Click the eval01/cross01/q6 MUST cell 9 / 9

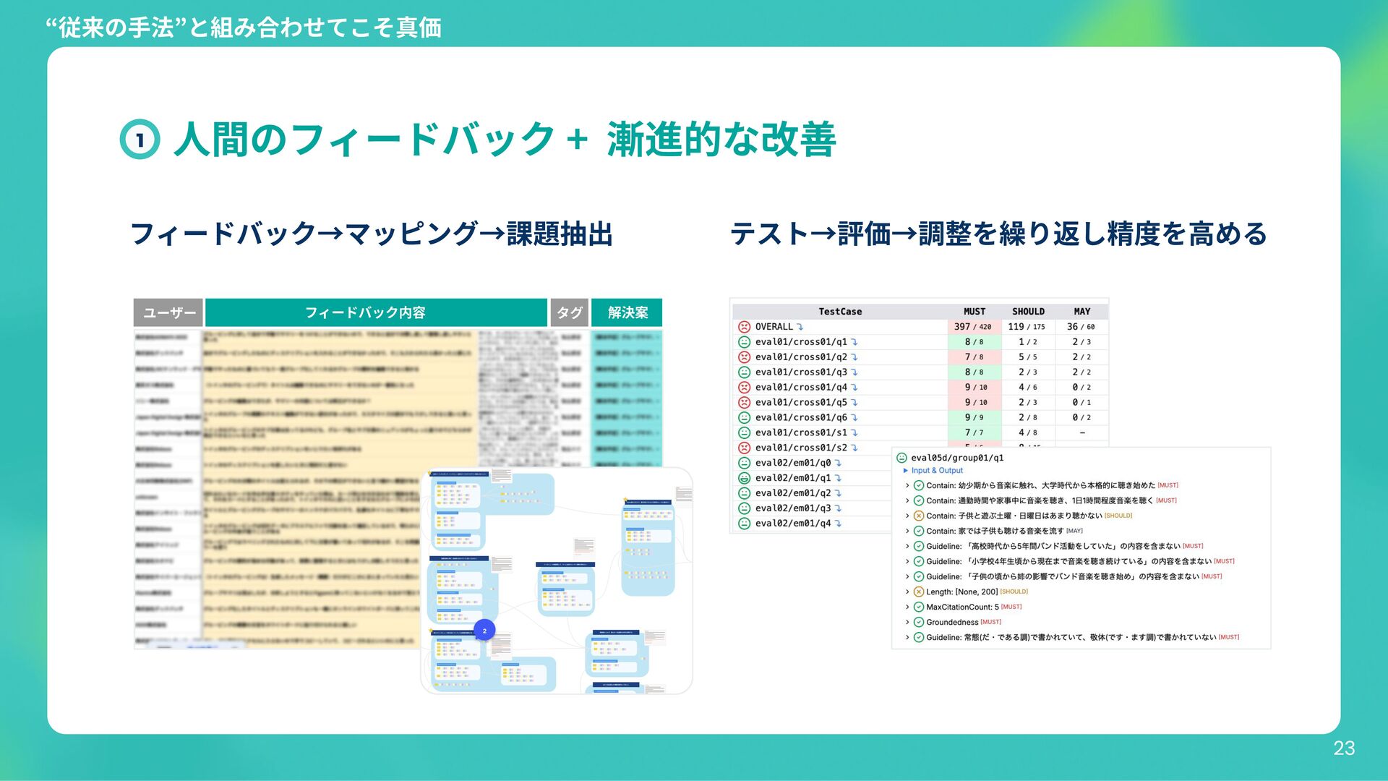[974, 418]
